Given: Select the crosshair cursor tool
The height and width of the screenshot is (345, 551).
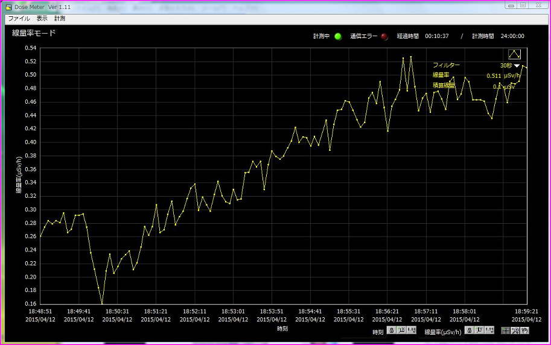Looking at the screenshot, I should [x=505, y=331].
